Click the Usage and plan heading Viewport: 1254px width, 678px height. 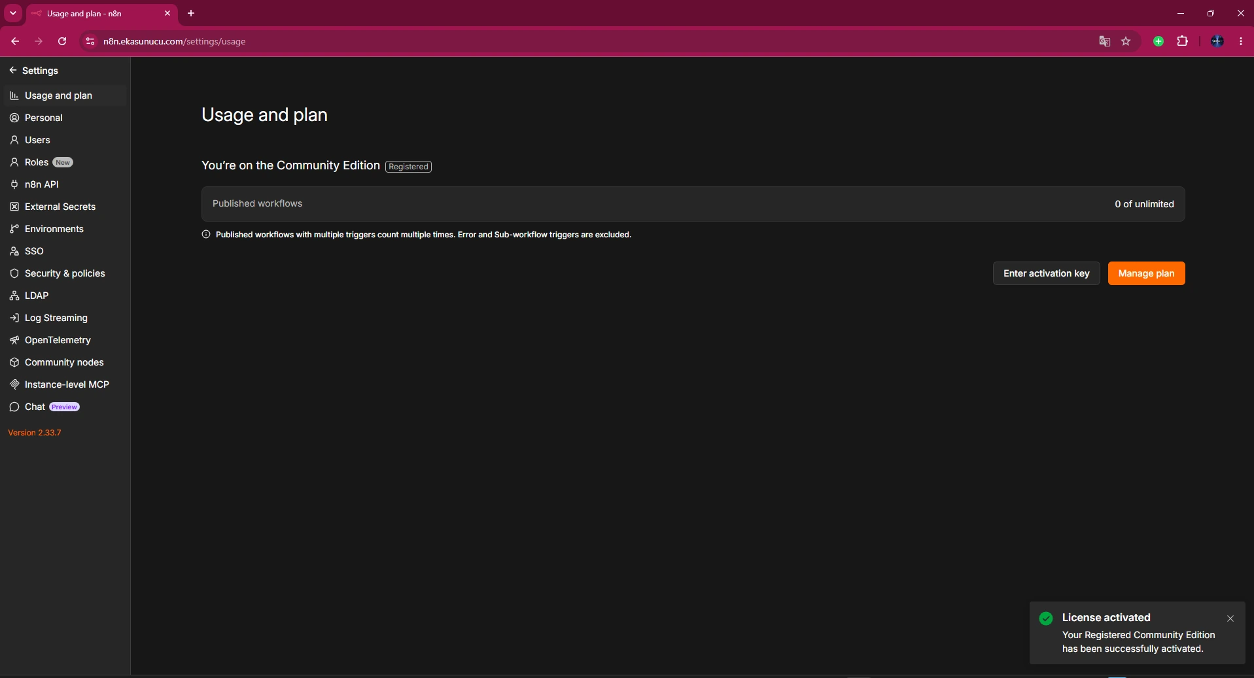click(264, 115)
